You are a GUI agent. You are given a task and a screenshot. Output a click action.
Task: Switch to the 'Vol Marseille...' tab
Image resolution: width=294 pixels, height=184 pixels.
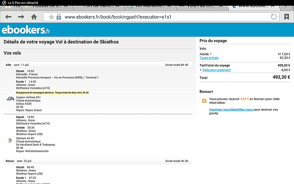[x=150, y=6]
